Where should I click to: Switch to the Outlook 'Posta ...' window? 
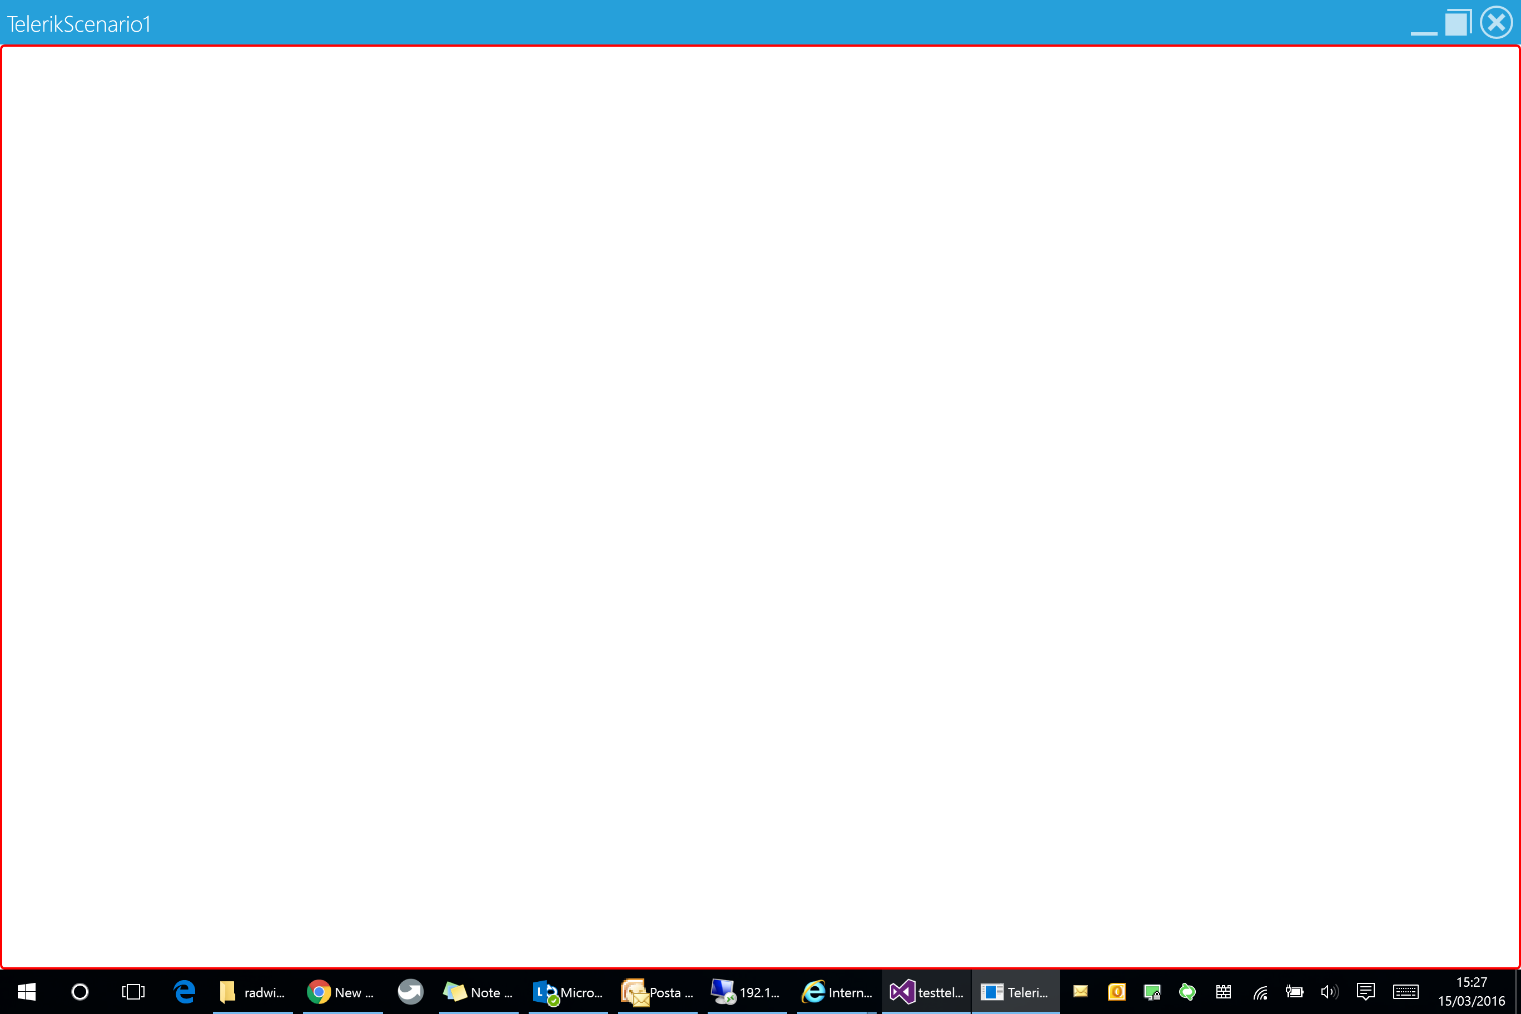[657, 992]
